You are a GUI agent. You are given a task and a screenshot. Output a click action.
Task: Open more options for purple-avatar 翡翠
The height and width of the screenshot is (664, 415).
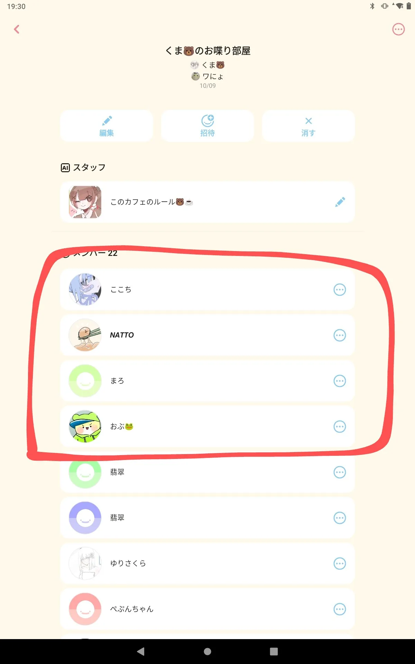coord(340,518)
